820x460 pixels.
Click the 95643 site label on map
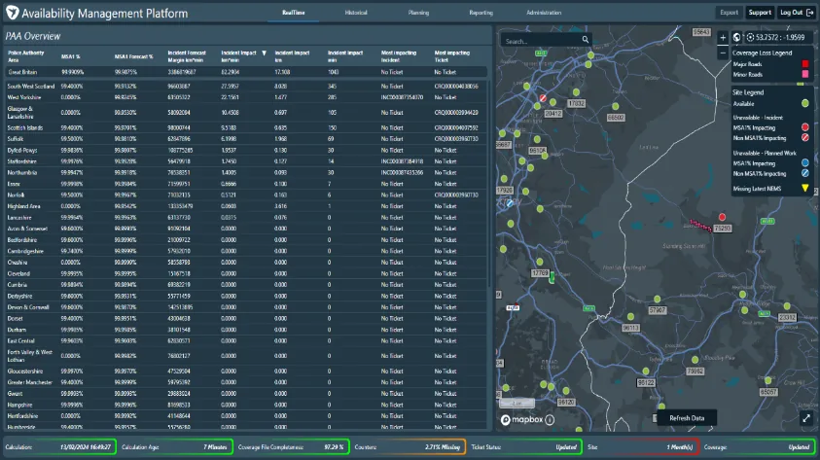701,32
